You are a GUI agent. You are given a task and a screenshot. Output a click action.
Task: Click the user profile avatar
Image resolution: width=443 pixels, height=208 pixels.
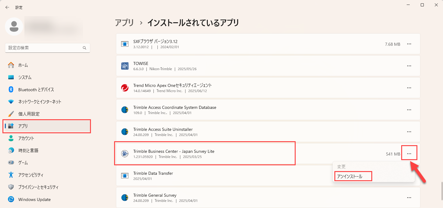coord(14,27)
